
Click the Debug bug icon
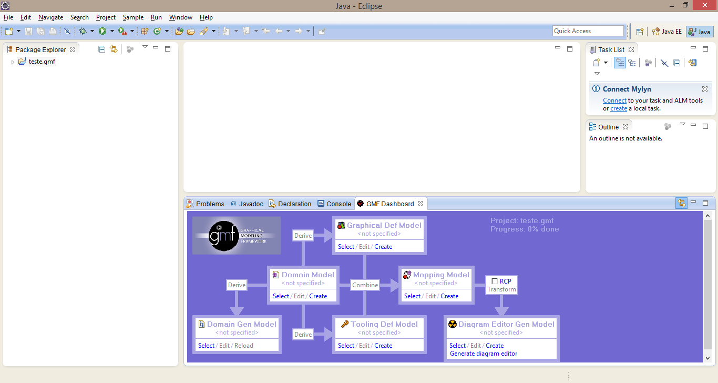pos(83,32)
